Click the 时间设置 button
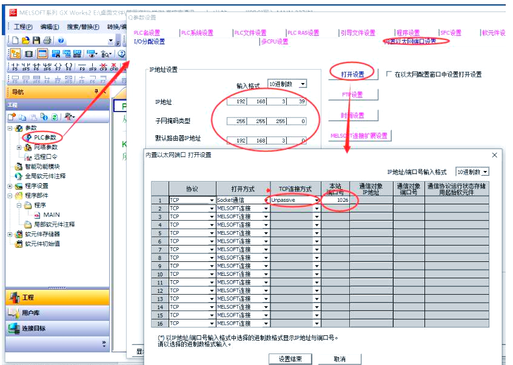Image resolution: width=513 pixels, height=365 pixels. [354, 115]
